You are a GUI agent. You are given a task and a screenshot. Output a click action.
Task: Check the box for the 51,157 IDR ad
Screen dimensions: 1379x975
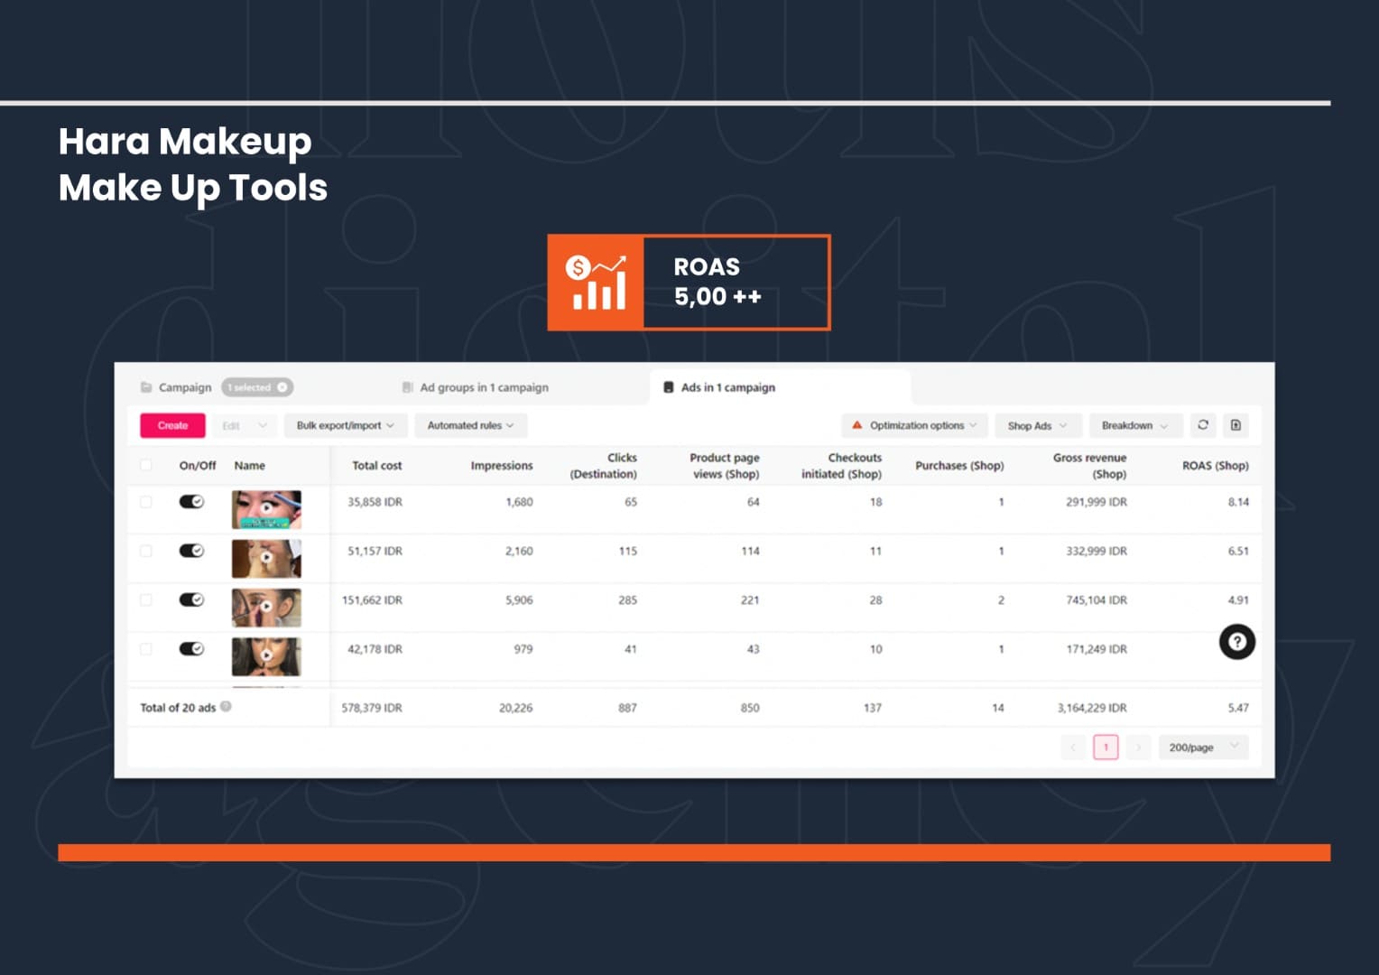click(146, 551)
